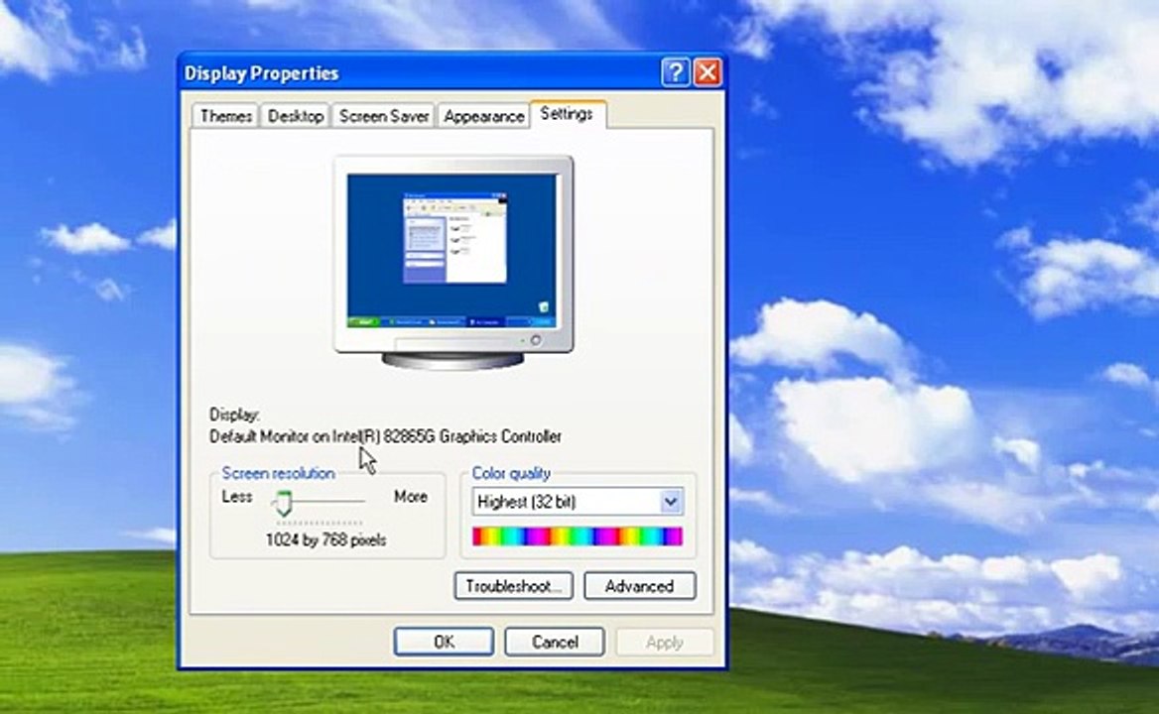Click the 'More' label by resolution slider
1159x714 pixels.
click(410, 496)
